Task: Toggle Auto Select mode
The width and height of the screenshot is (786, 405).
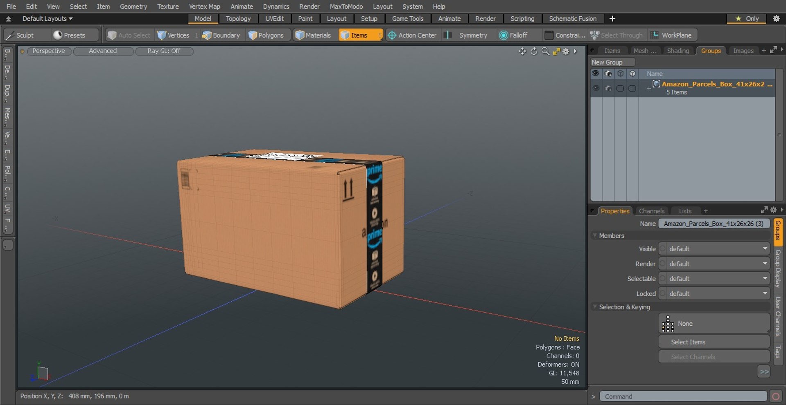Action: pyautogui.click(x=129, y=35)
